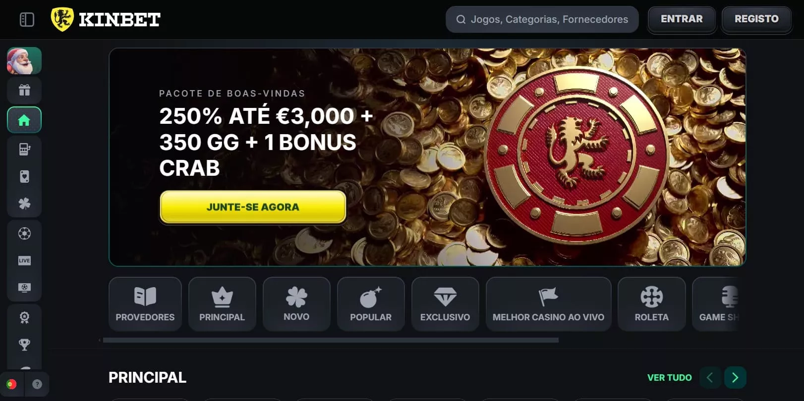Click the ENTRAR login button
804x401 pixels.
pyautogui.click(x=682, y=19)
